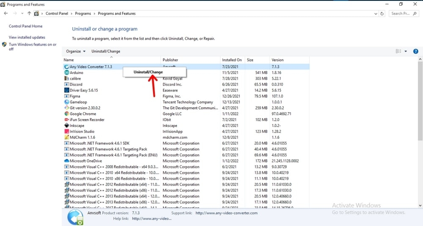Expand the view options dropdown arrow
The image size is (423, 226).
pos(406,51)
